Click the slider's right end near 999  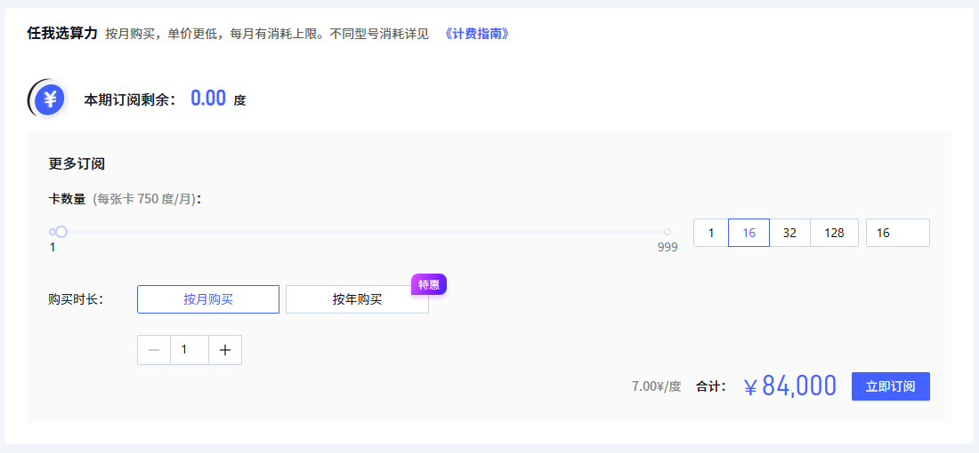(x=667, y=232)
